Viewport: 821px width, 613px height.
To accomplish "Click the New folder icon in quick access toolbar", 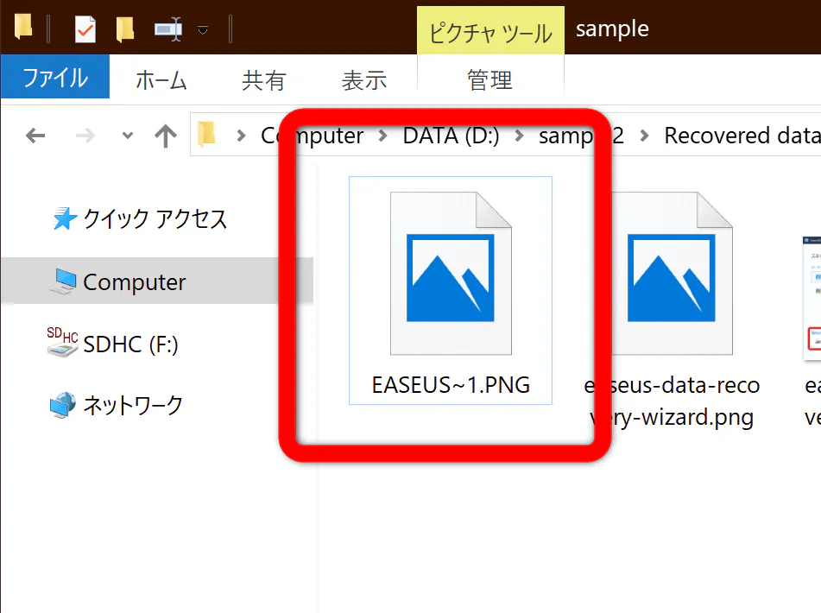I will (124, 29).
